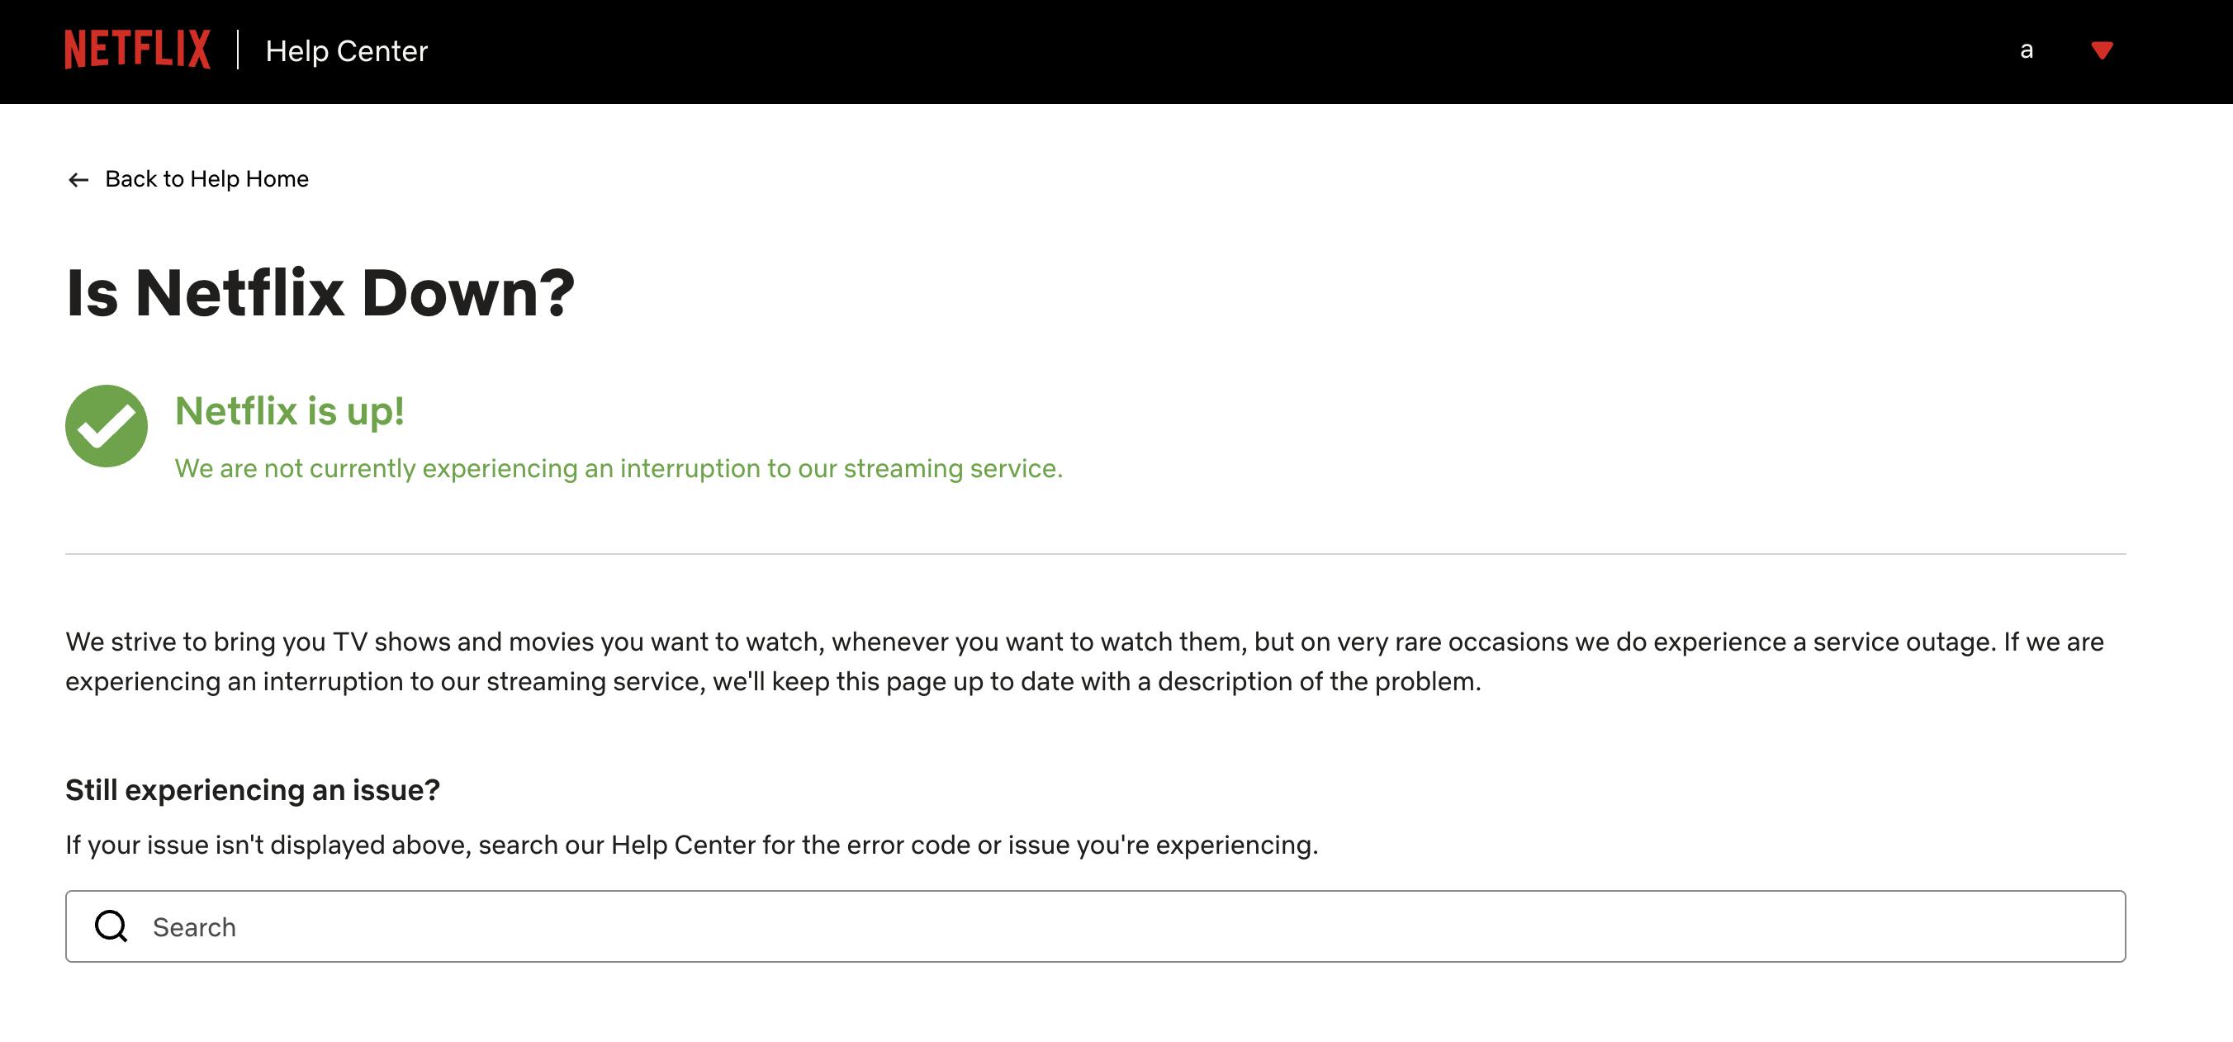Go Back to Help Home
The width and height of the screenshot is (2233, 1042).
tap(206, 178)
